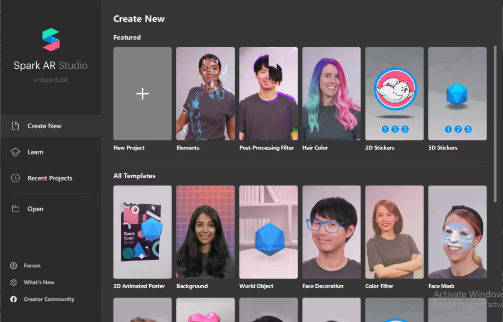This screenshot has height=322, width=503.
Task: Open the 3D Animated Poster template
Action: point(142,232)
